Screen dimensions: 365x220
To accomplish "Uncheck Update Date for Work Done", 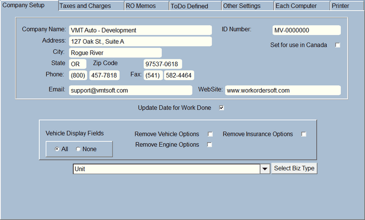I will coord(221,108).
